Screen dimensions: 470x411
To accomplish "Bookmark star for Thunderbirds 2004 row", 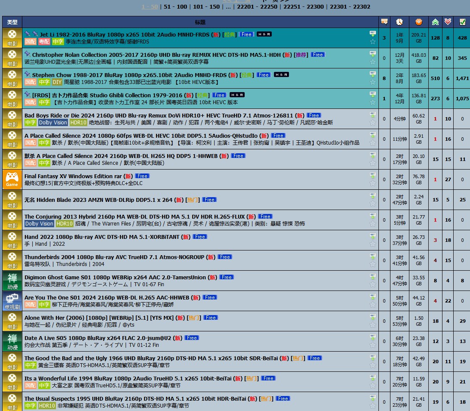I will pos(372,264).
